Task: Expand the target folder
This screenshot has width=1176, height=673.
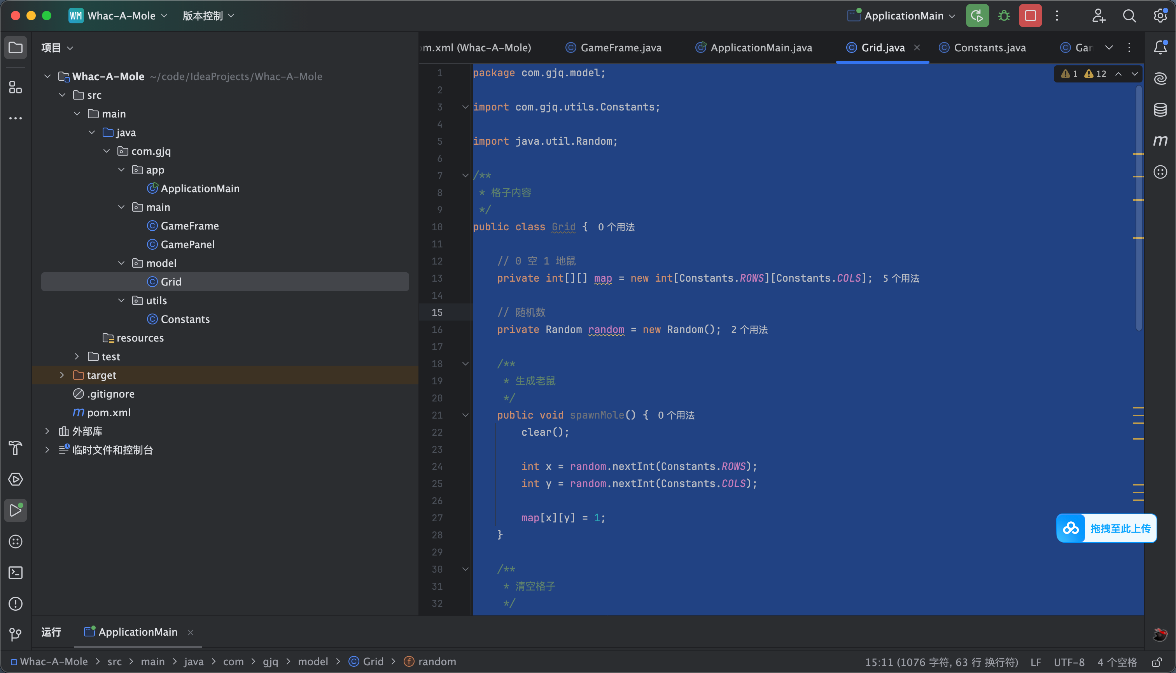Action: 62,375
